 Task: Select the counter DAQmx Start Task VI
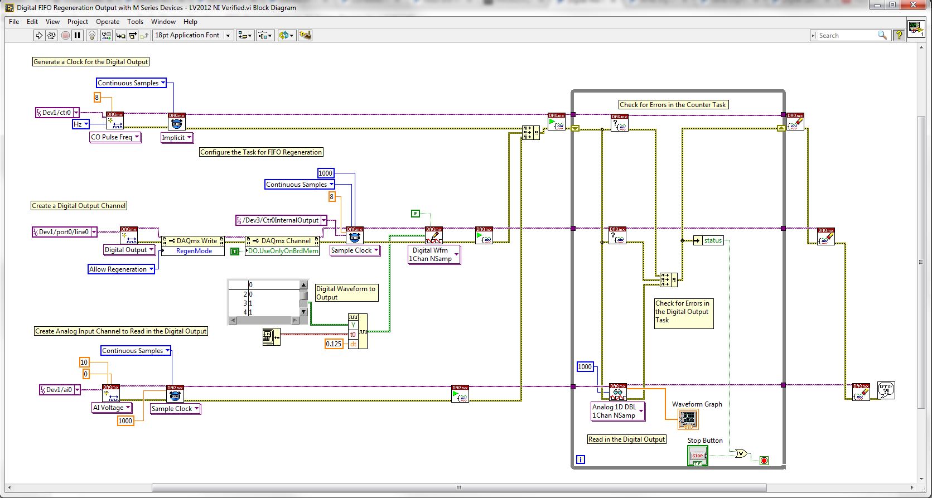557,122
